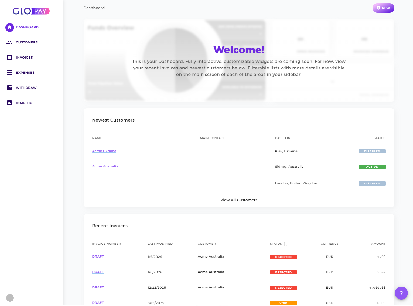This screenshot has height=306, width=413.
Task: Open Expenses using the card icon
Action: click(10, 72)
